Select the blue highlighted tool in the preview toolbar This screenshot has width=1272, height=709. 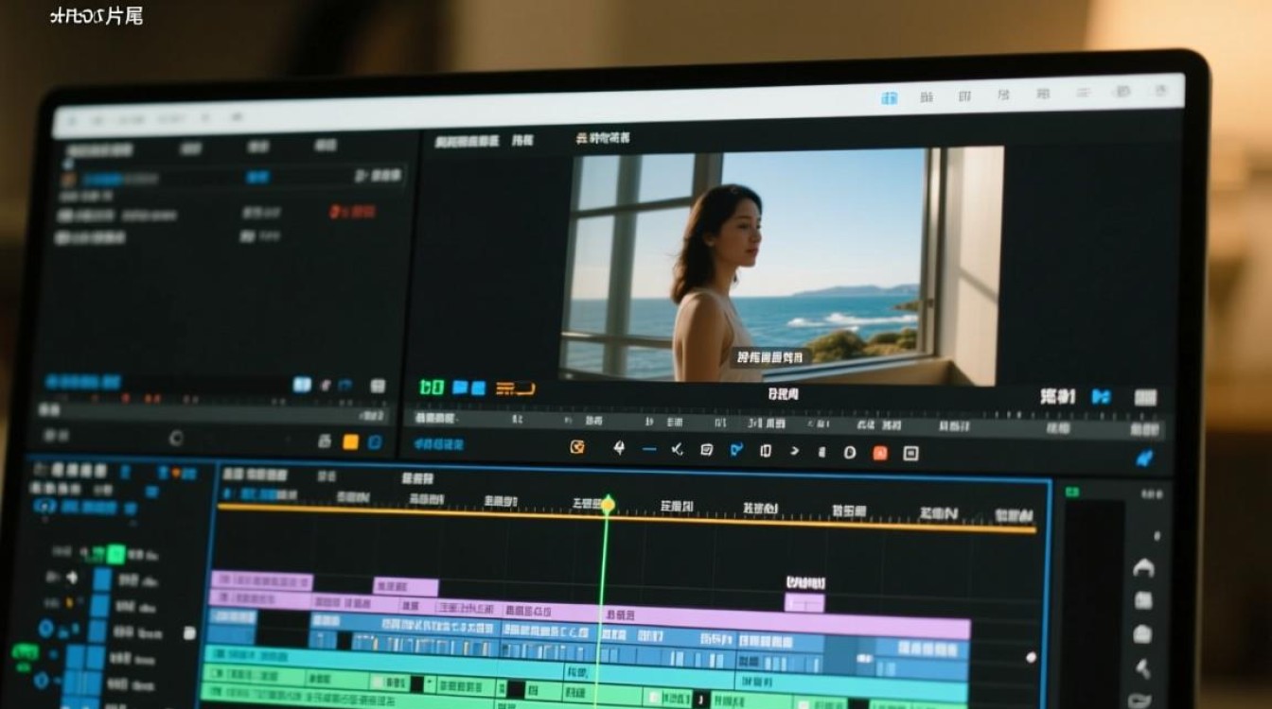pos(736,450)
